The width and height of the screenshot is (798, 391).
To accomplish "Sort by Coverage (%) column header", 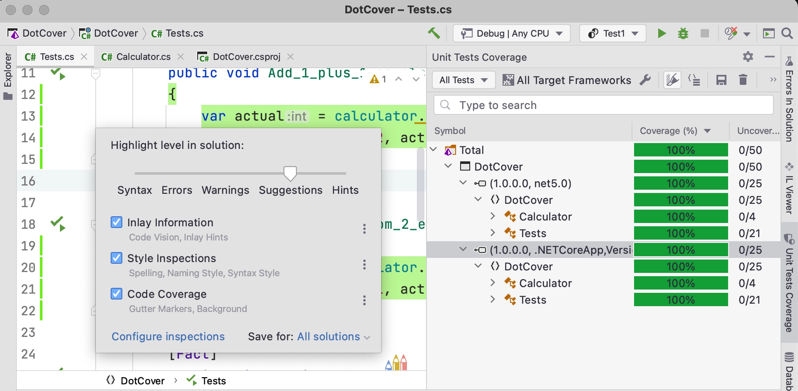I will point(680,131).
